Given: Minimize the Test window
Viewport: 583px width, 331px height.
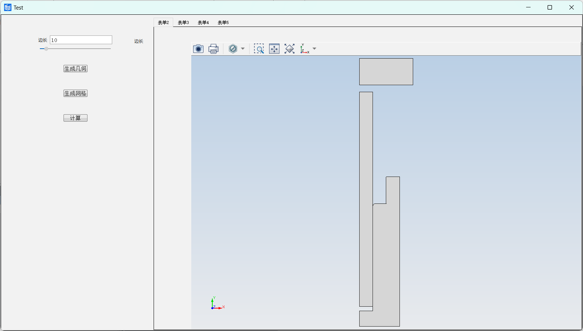Looking at the screenshot, I should (x=528, y=7).
